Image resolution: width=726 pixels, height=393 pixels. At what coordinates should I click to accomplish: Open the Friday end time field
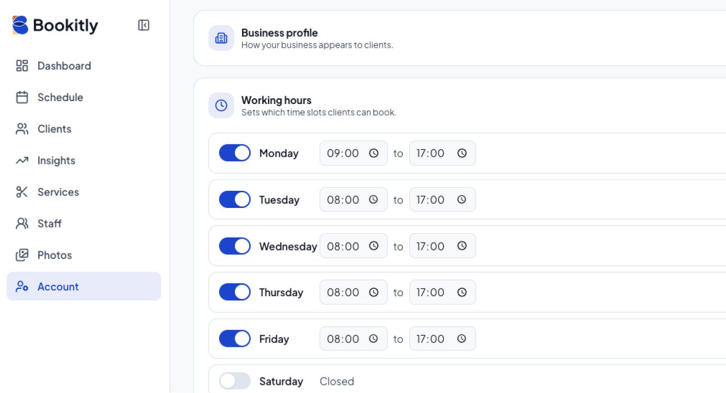click(442, 339)
